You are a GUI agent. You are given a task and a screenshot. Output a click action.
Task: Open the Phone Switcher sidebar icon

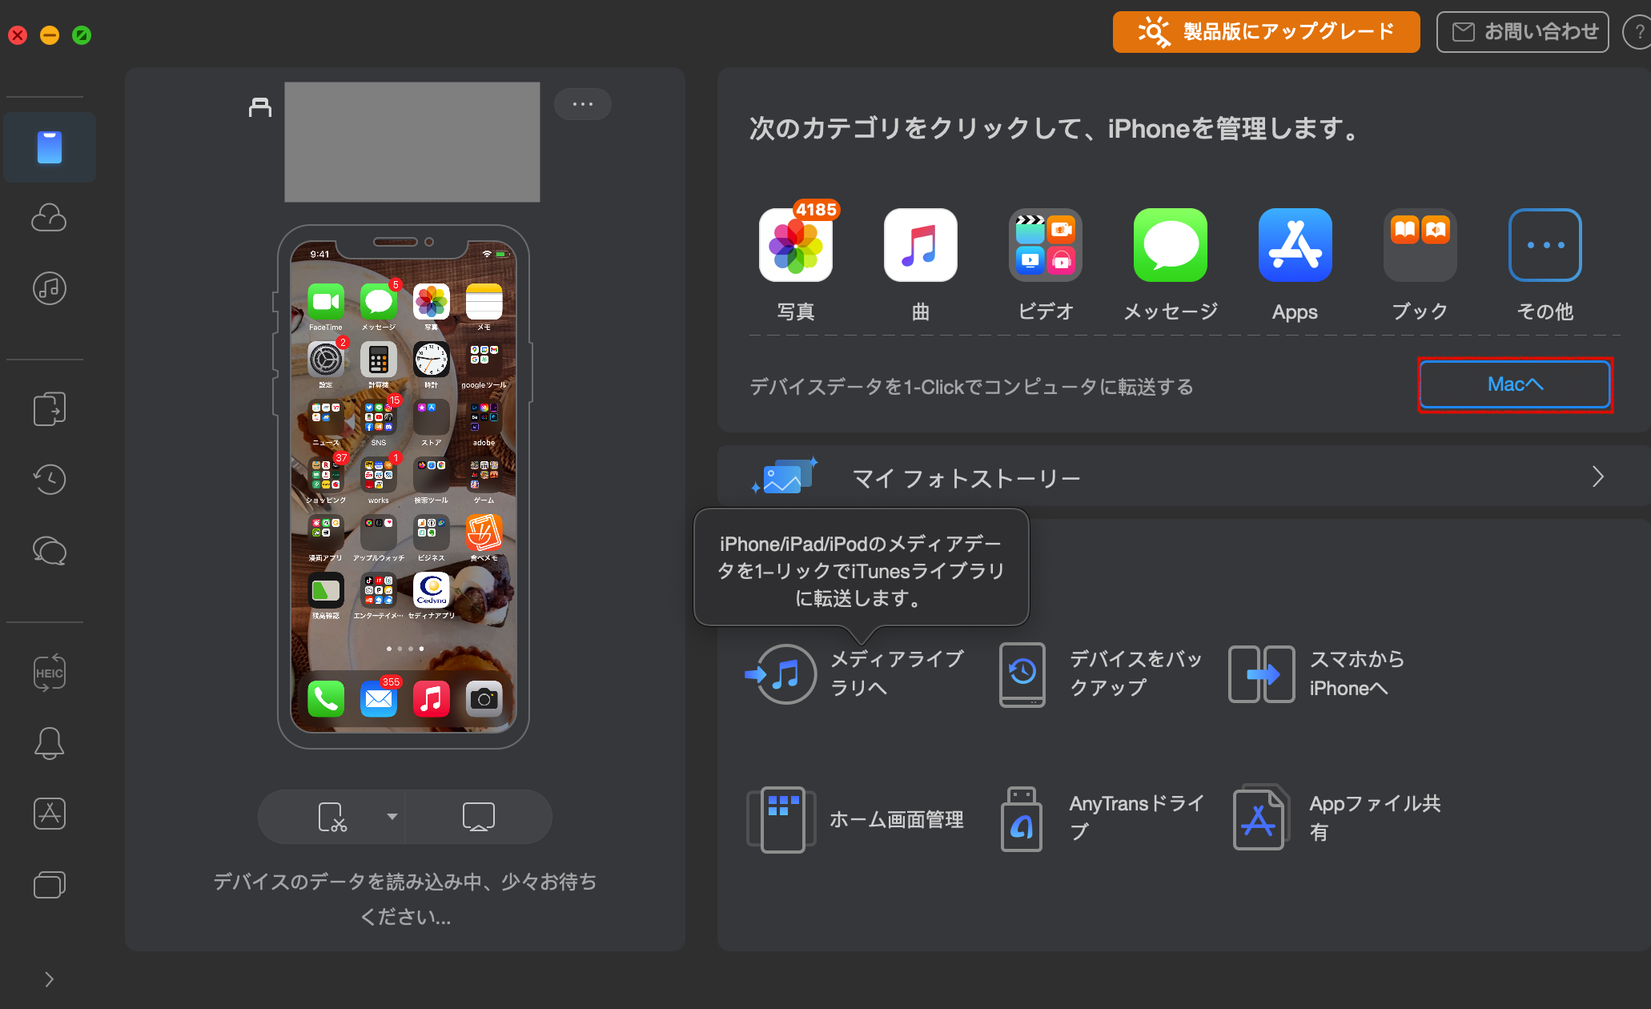(50, 408)
